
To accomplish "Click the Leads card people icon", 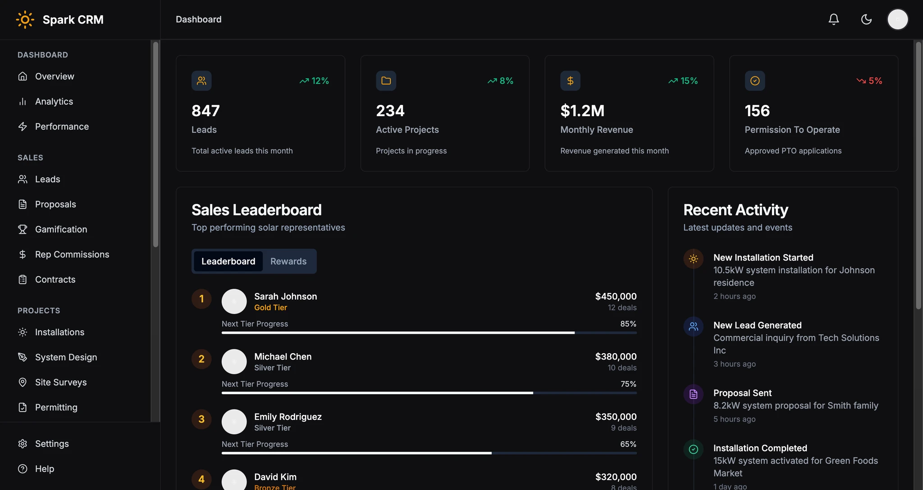I will point(201,81).
